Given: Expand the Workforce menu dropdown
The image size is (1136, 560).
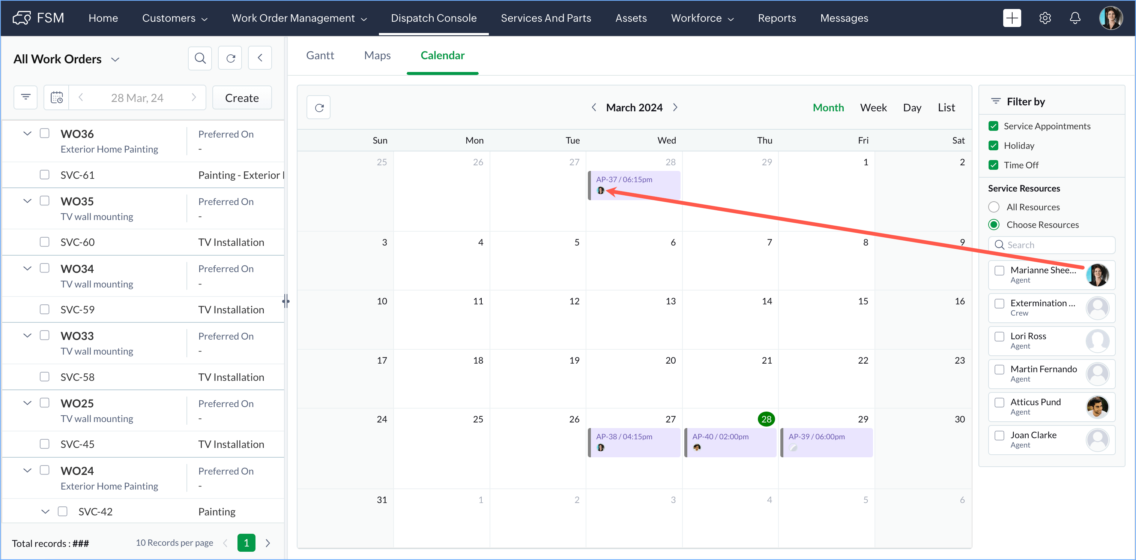Looking at the screenshot, I should pos(702,18).
